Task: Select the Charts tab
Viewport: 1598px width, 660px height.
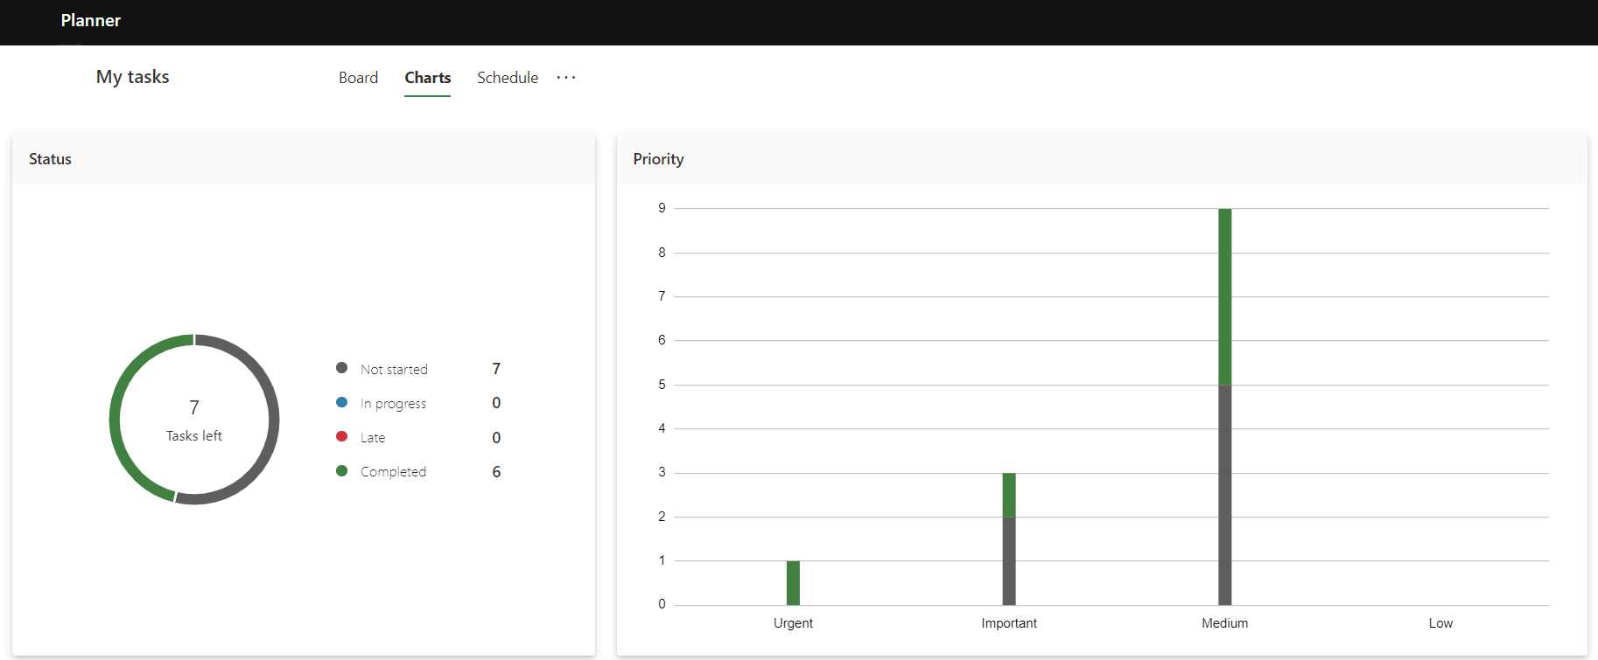Action: [x=427, y=78]
